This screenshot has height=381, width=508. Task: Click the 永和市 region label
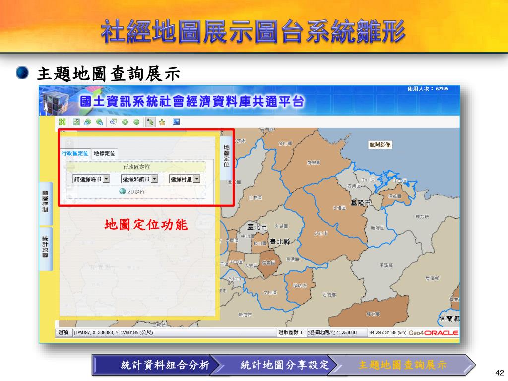235,279
